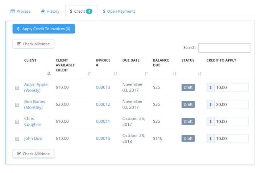The image size is (261, 173).
Task: Click dollar icon on Apply Credit button
Action: (x=18, y=29)
